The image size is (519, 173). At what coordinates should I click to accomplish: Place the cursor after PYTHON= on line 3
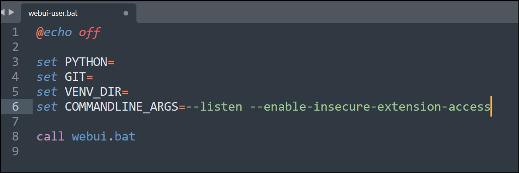[x=115, y=62]
